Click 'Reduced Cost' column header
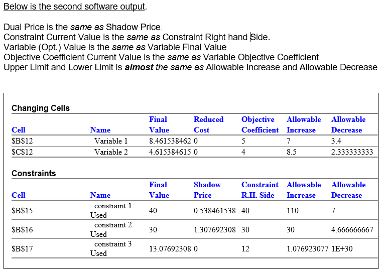Viewport: 382px width, 271px height. [x=208, y=124]
